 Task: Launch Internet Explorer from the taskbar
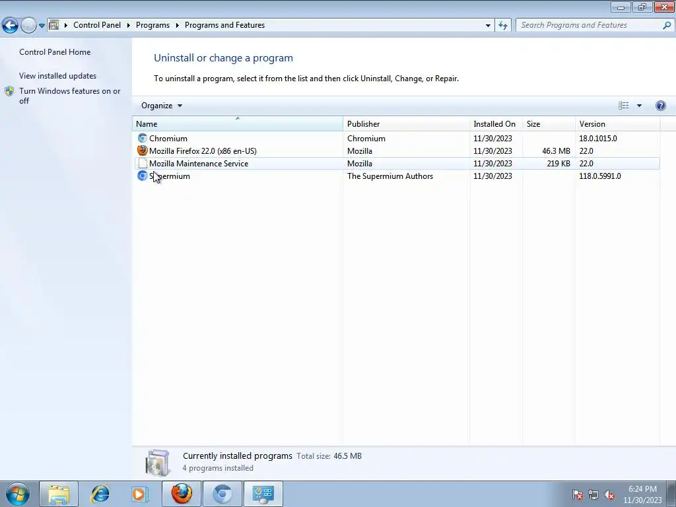[100, 494]
